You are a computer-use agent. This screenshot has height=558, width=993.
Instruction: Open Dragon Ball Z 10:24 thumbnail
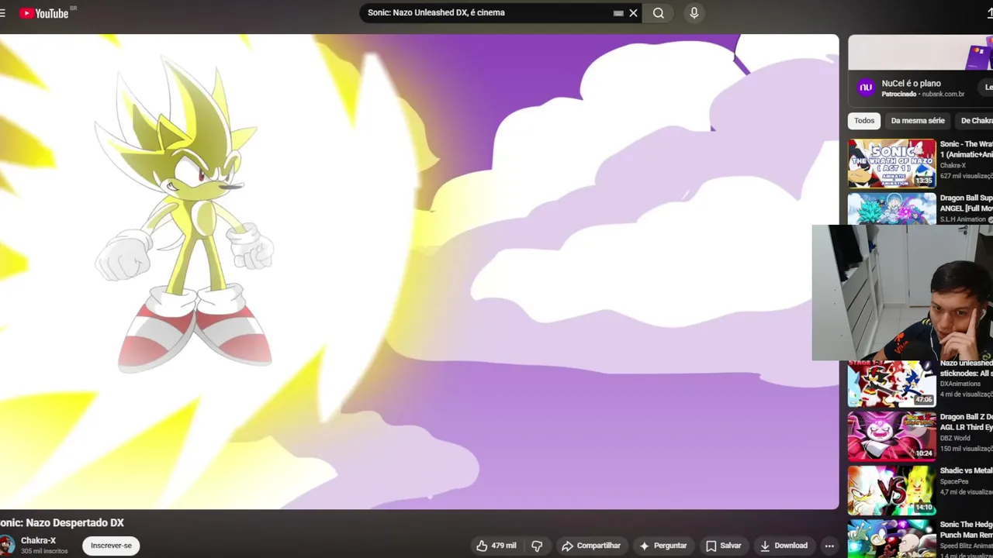[x=892, y=436]
